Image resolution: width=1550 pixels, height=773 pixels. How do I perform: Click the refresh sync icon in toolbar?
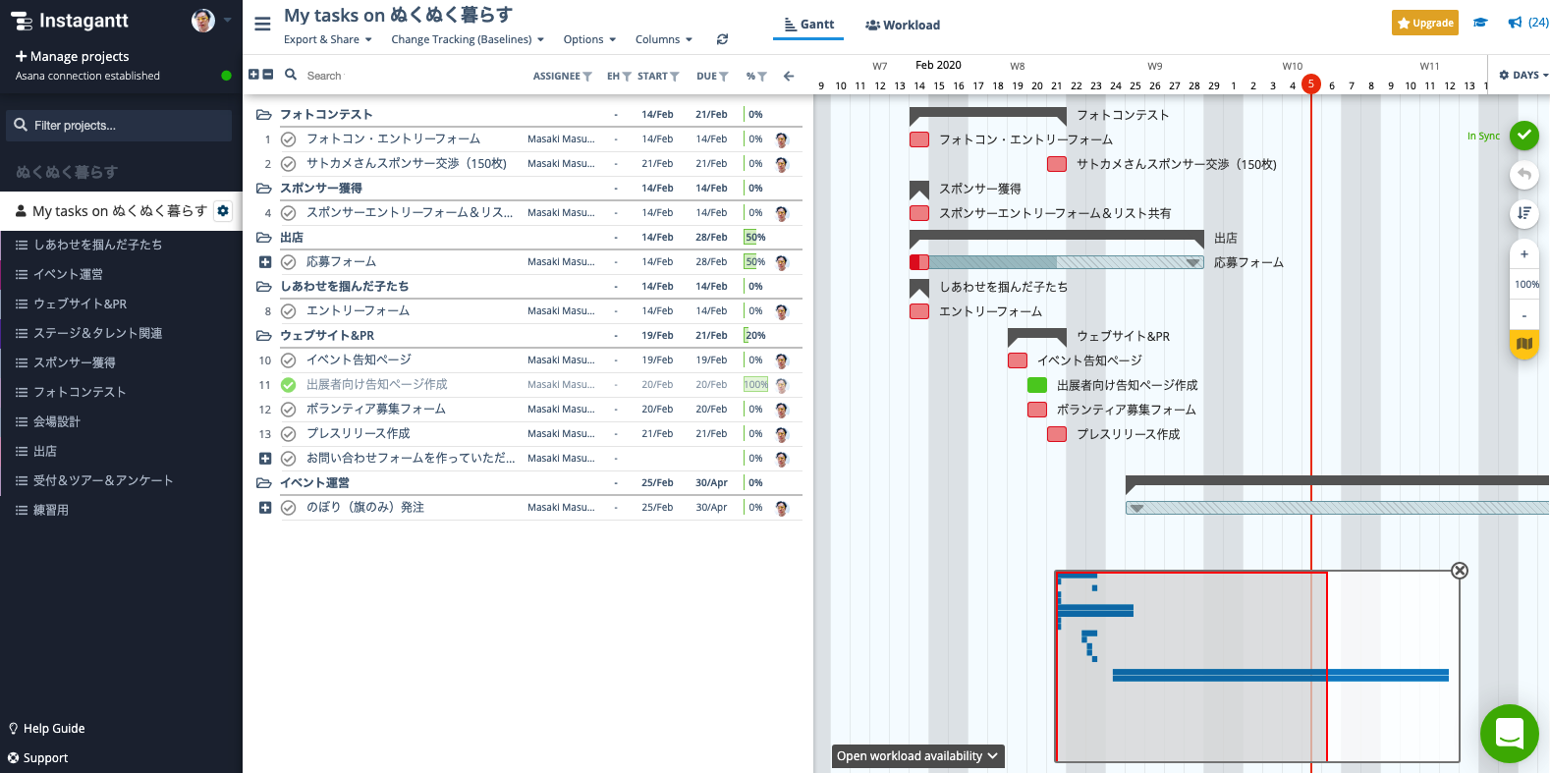coord(722,39)
